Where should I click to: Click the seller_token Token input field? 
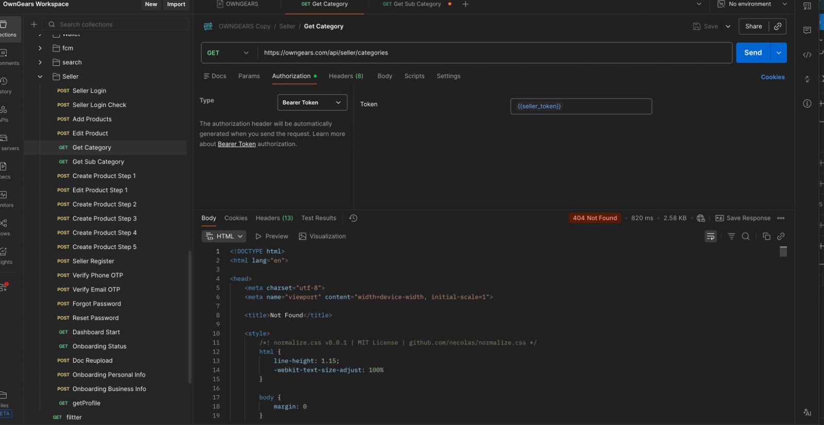click(580, 107)
